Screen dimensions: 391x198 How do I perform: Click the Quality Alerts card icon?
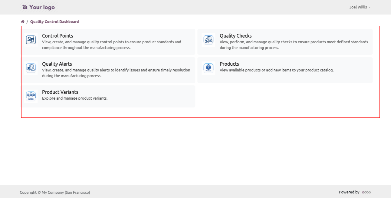coord(31,68)
